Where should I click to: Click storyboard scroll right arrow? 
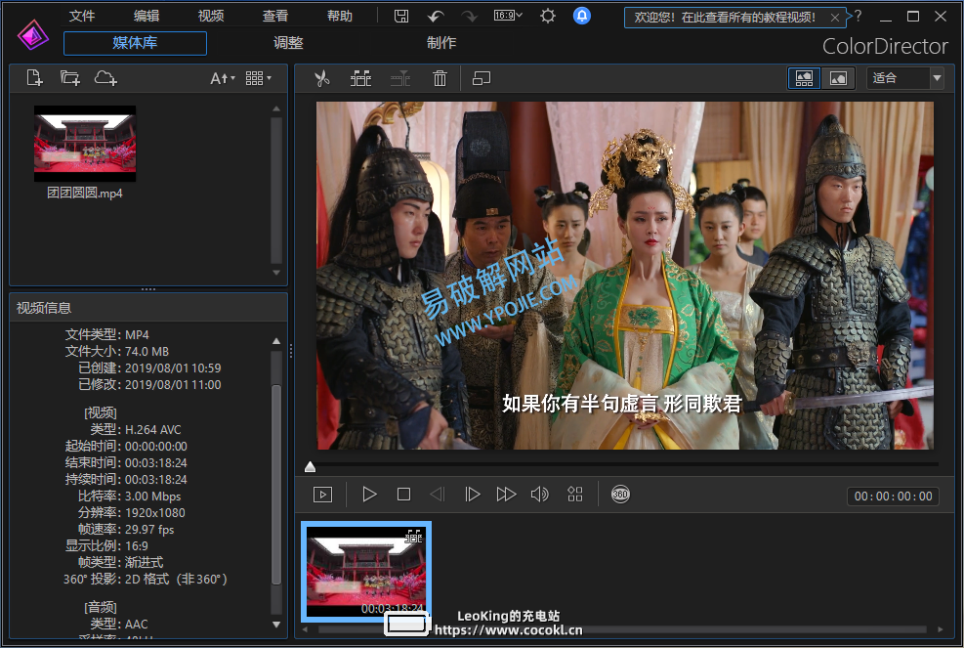[x=940, y=629]
